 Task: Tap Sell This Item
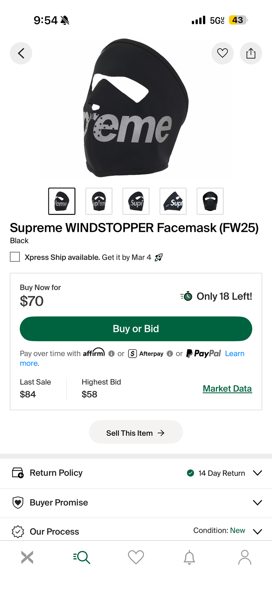136,432
